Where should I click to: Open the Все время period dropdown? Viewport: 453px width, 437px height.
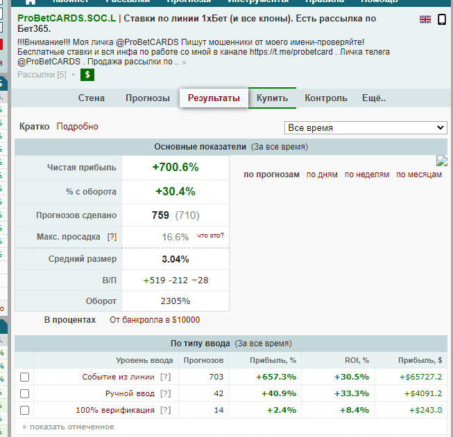366,128
